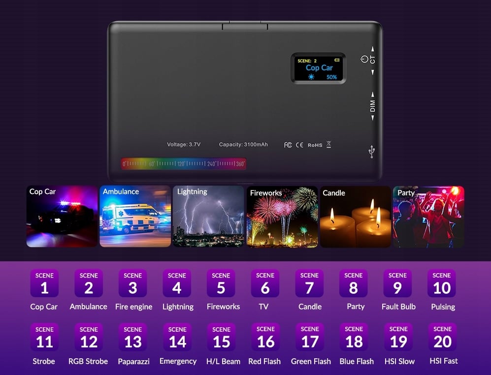Click the DIM up arrow

373,94
